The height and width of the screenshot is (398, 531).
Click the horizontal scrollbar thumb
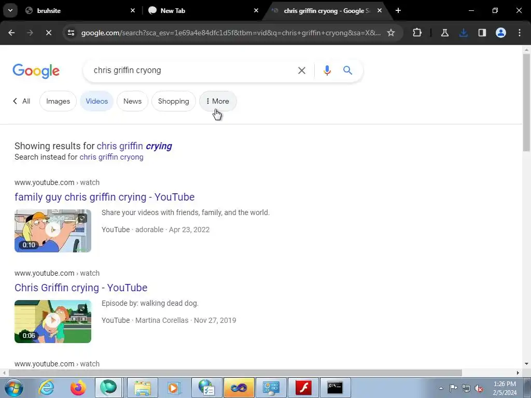pyautogui.click(x=235, y=373)
